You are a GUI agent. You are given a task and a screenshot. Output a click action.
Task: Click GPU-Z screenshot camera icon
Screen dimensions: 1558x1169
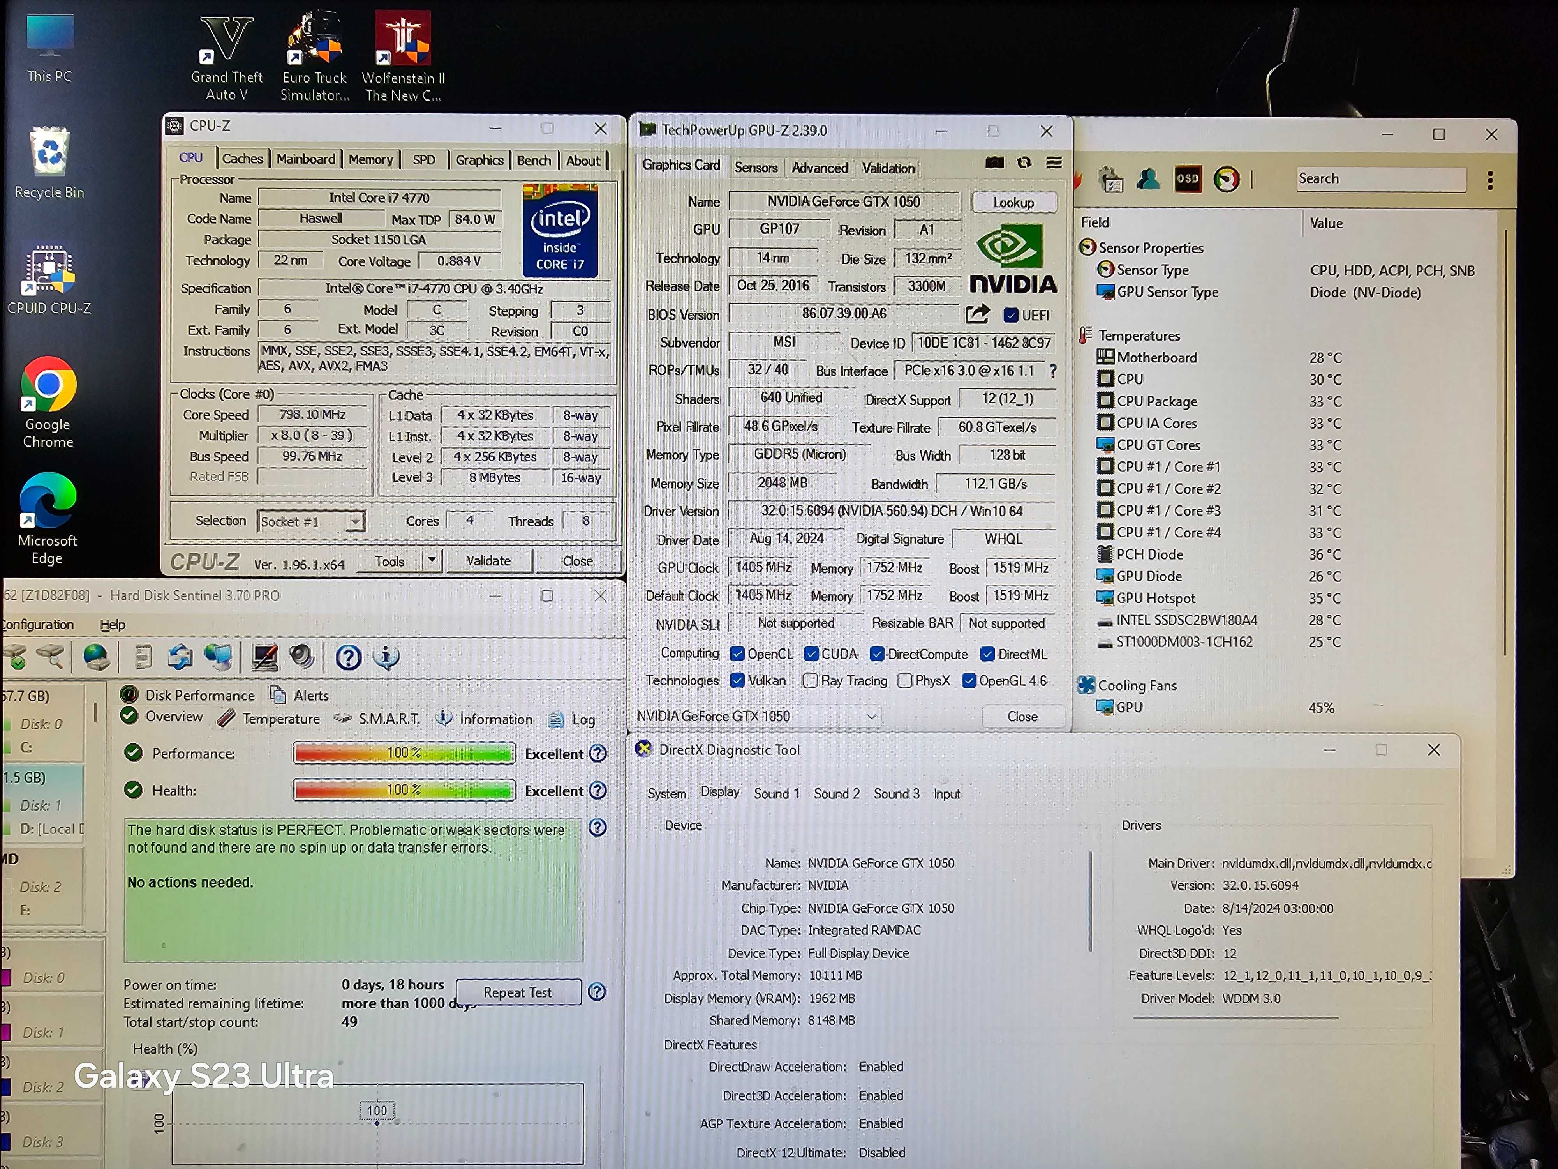point(994,163)
